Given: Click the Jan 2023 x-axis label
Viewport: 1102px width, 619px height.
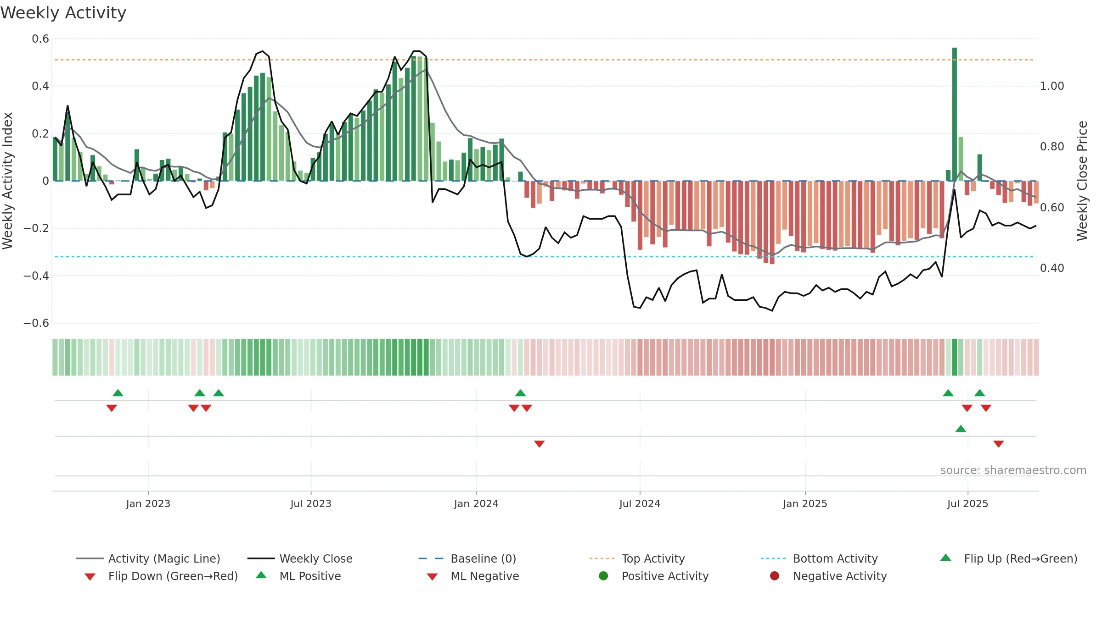Looking at the screenshot, I should pyautogui.click(x=148, y=503).
